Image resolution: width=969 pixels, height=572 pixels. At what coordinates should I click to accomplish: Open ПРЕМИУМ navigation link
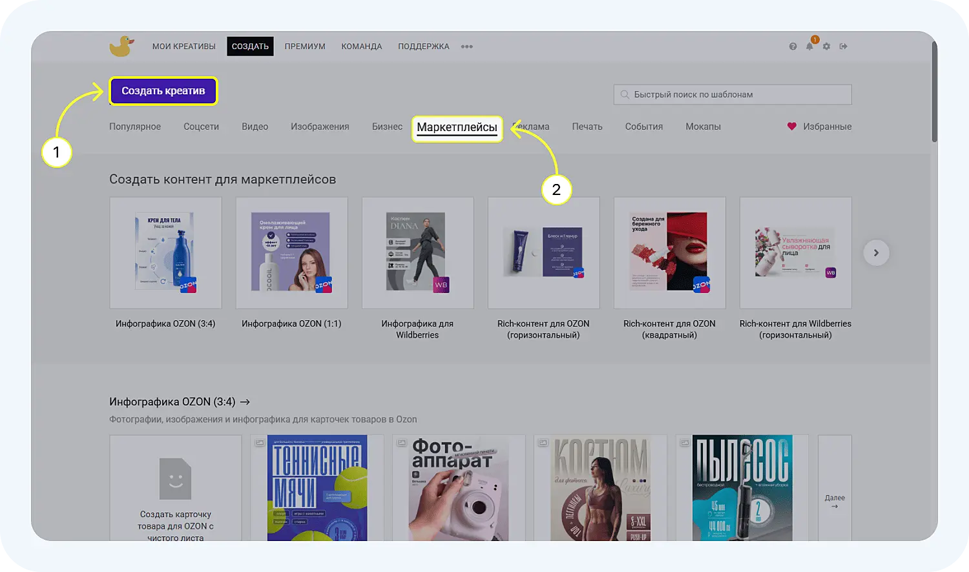(x=305, y=46)
